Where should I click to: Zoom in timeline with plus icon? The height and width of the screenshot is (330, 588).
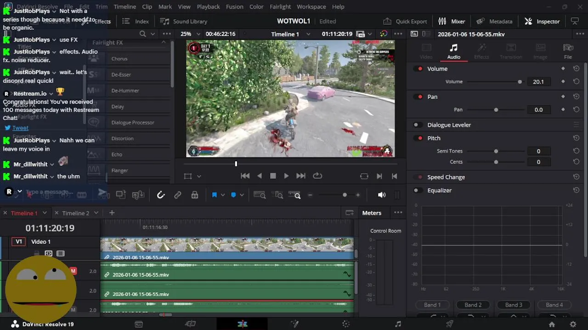358,195
